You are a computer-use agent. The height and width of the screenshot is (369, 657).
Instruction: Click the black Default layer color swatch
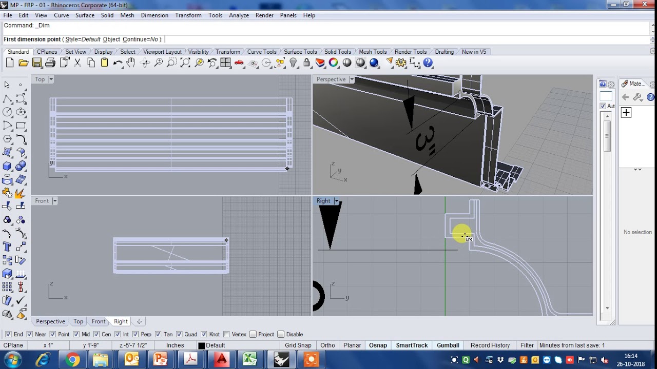click(x=202, y=346)
